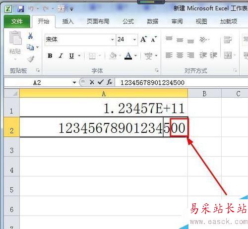This screenshot has height=229, width=248.
Task: Switch to the 视图 tab
Action: click(201, 21)
